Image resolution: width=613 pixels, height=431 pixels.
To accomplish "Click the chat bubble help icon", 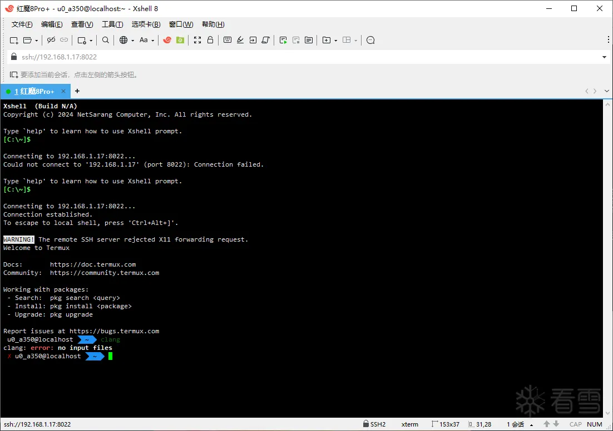I will [x=370, y=40].
